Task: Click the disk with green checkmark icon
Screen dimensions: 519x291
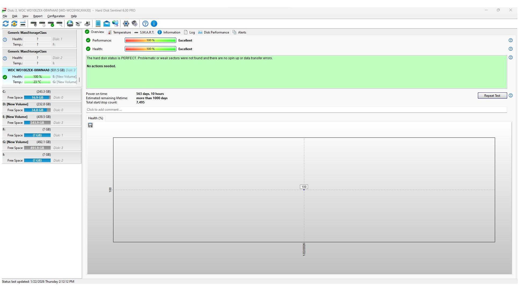Action: tap(51, 24)
